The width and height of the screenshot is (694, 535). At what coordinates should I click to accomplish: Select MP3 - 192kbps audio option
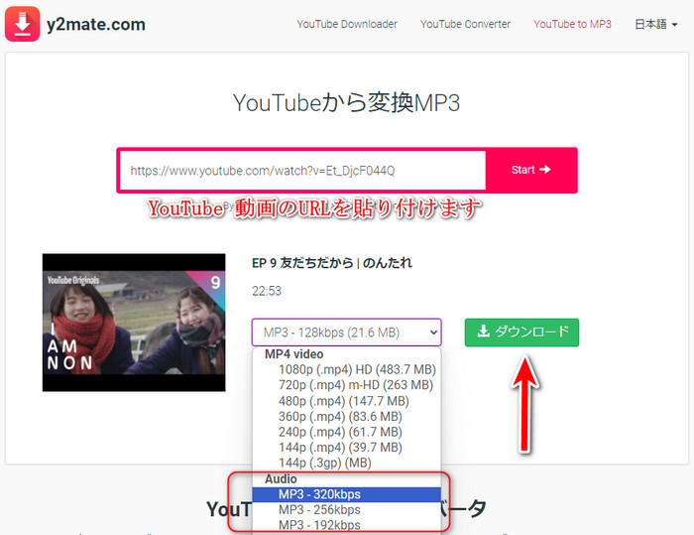(x=347, y=526)
